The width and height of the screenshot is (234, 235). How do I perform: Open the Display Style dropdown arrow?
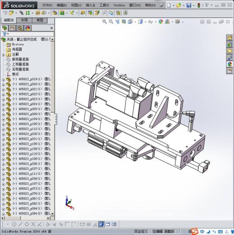(x=145, y=22)
